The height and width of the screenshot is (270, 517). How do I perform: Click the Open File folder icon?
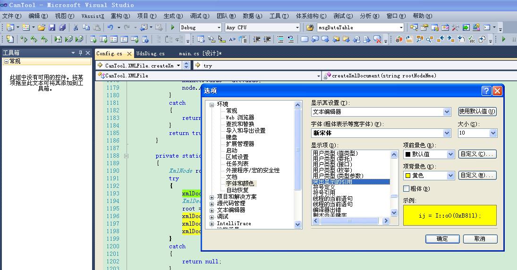tap(42, 27)
